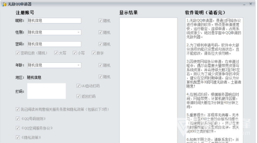Viewport: 257px width, 143px height.
Task: Close the 无敌QQ申请器 window
Action: pos(250,4)
